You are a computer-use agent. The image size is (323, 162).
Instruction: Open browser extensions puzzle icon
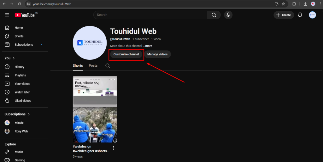294,4
